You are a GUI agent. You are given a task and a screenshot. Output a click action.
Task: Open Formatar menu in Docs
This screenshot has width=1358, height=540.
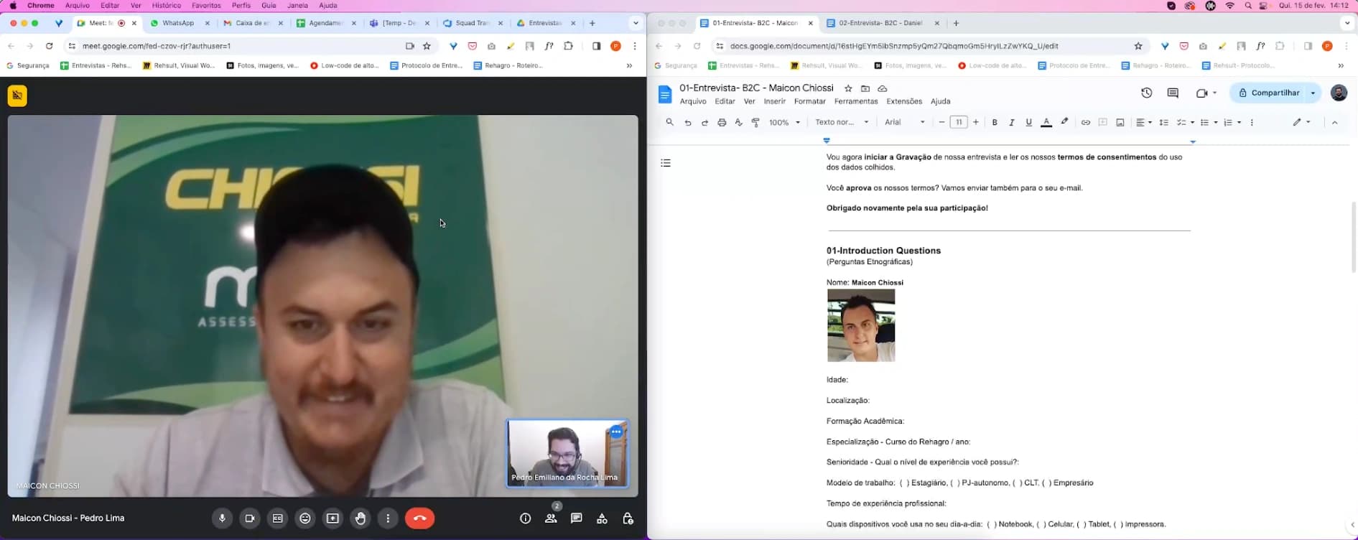(809, 101)
